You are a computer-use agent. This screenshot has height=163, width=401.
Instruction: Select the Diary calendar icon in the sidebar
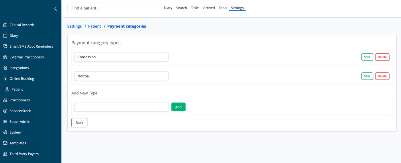[x=5, y=36]
